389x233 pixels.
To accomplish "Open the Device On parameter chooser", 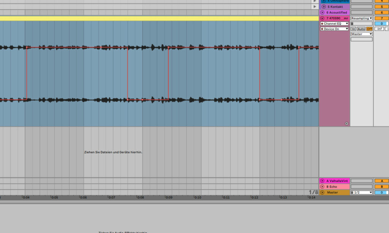I will click(x=334, y=29).
